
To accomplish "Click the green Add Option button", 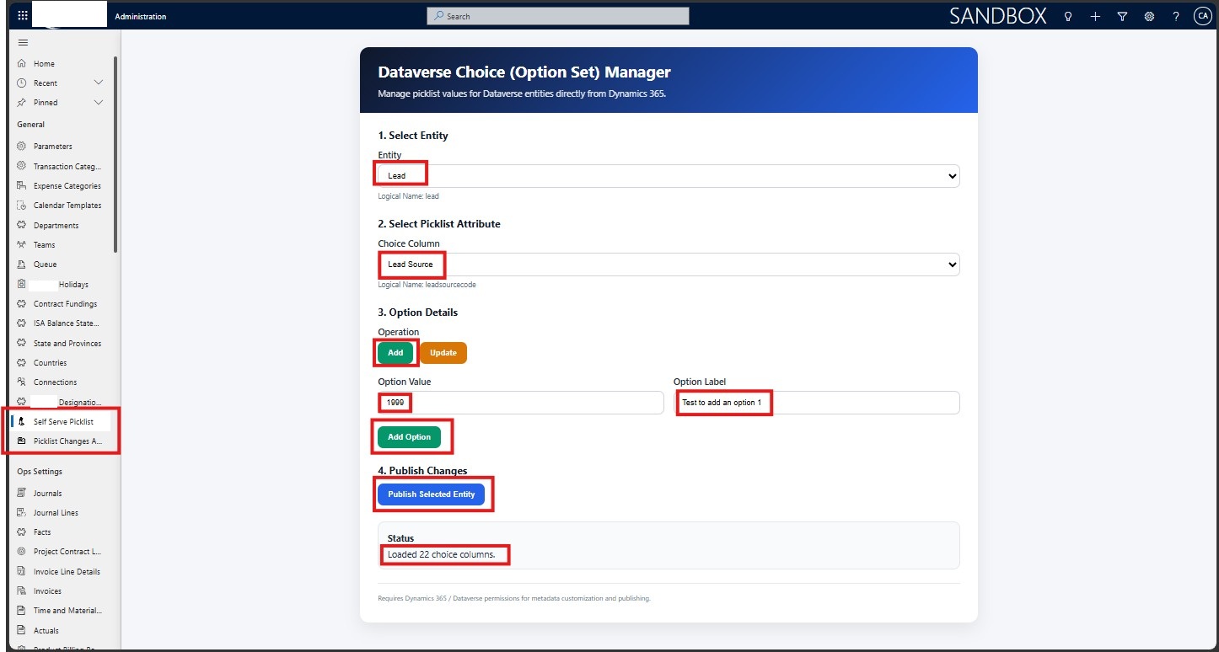I will pyautogui.click(x=409, y=437).
